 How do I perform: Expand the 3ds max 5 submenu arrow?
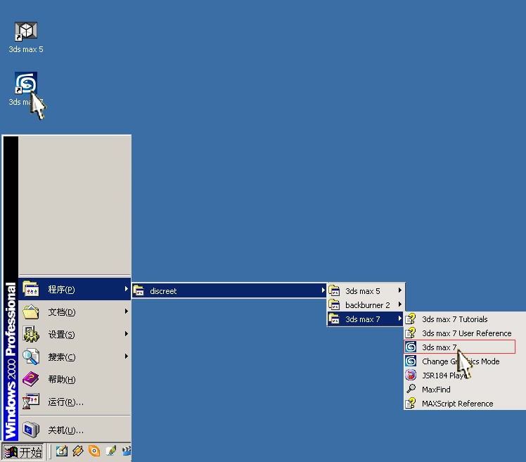click(400, 290)
